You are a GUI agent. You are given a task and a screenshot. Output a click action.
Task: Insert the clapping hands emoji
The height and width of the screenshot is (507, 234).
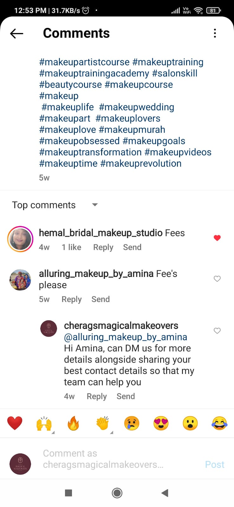[x=103, y=423]
